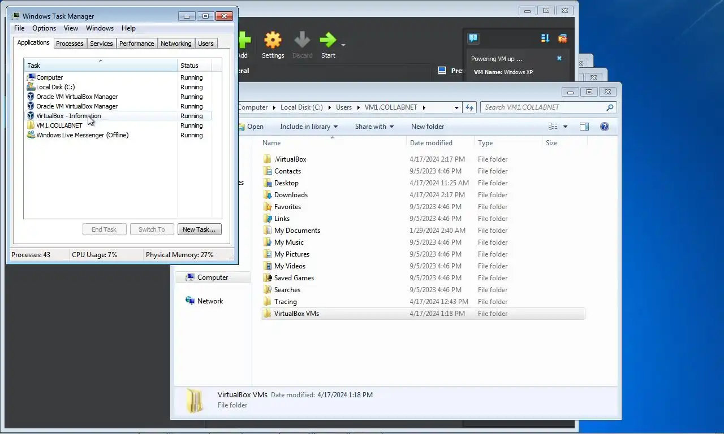Select Windows Live Messenger task icon
This screenshot has width=724, height=434.
point(31,135)
